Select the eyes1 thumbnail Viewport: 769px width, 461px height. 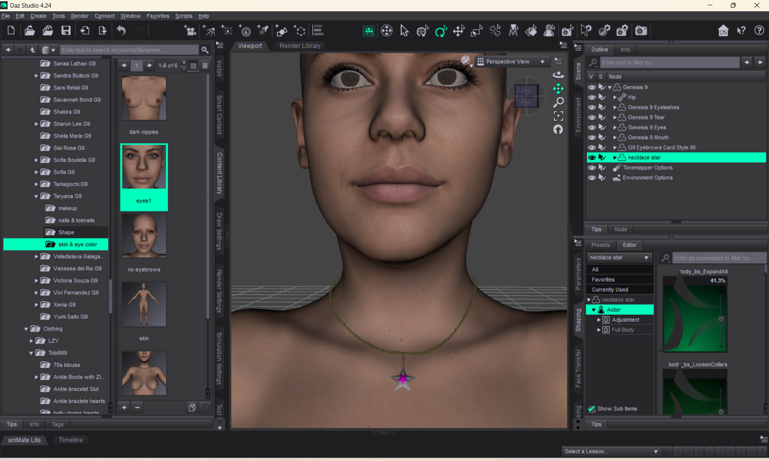[x=144, y=177]
